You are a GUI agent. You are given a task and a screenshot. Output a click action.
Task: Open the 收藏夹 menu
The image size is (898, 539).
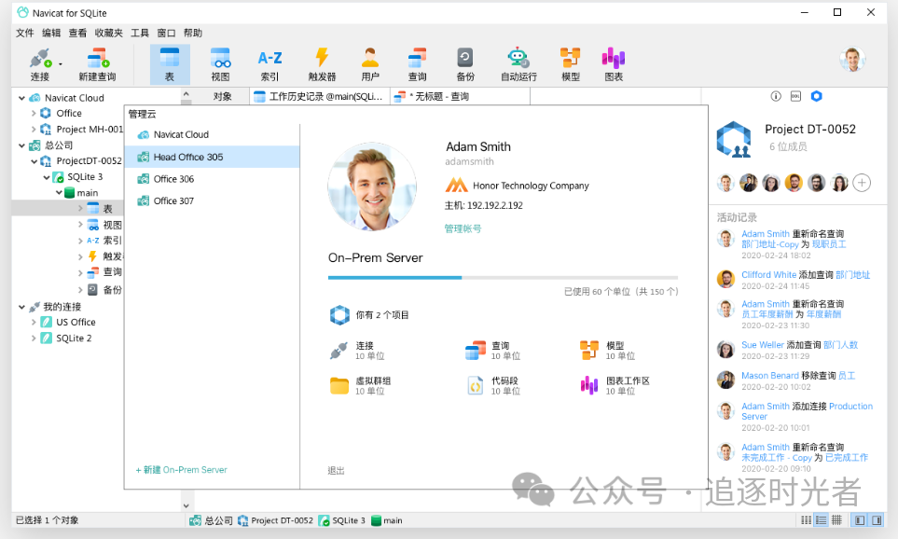109,34
